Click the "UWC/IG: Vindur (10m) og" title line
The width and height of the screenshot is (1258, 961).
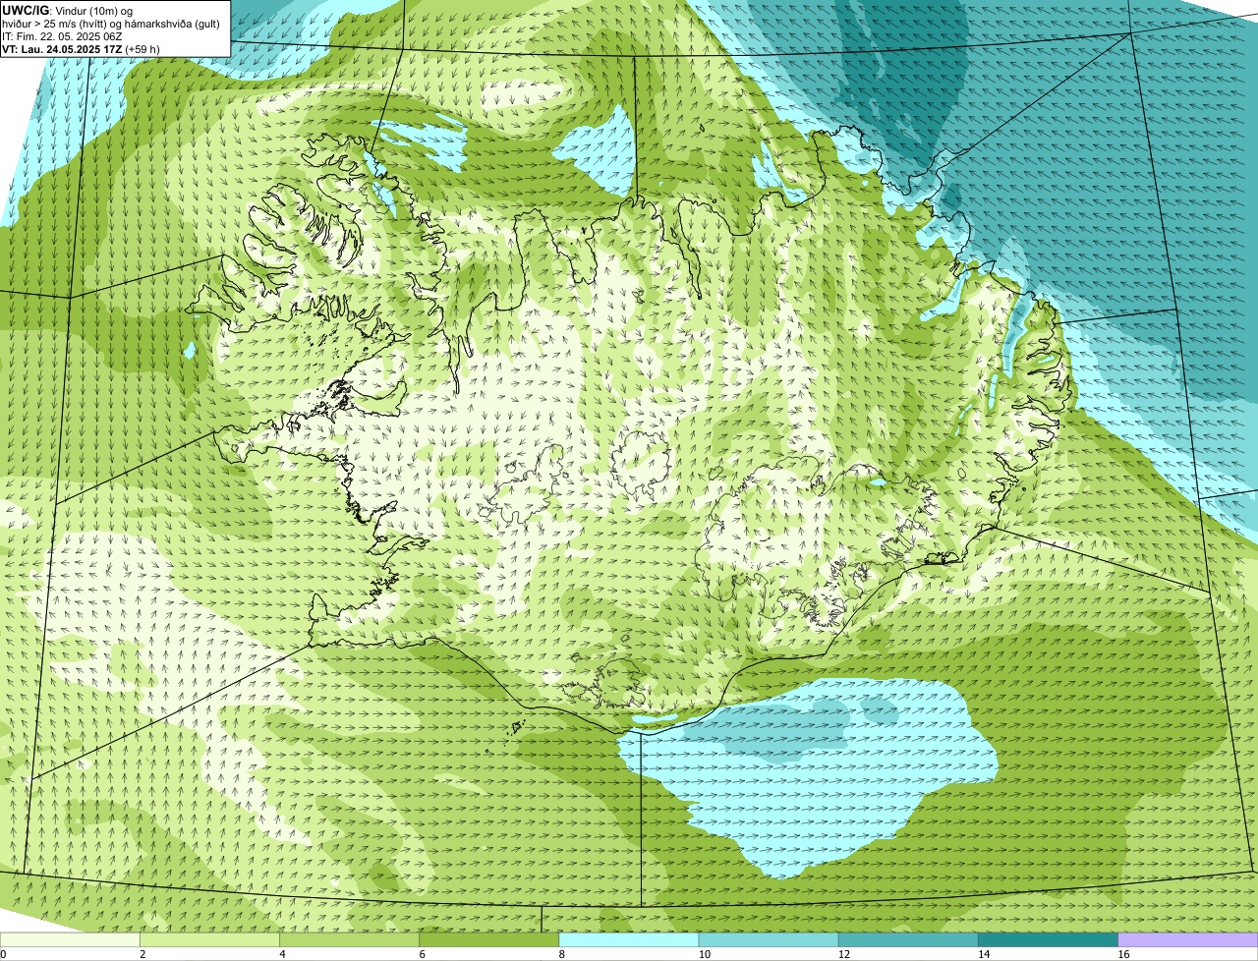click(67, 10)
